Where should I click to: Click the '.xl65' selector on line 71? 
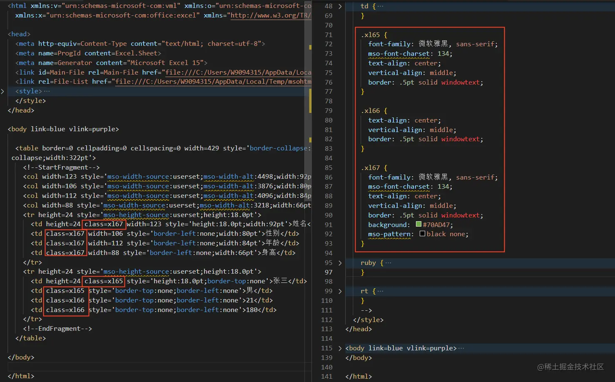pos(370,35)
